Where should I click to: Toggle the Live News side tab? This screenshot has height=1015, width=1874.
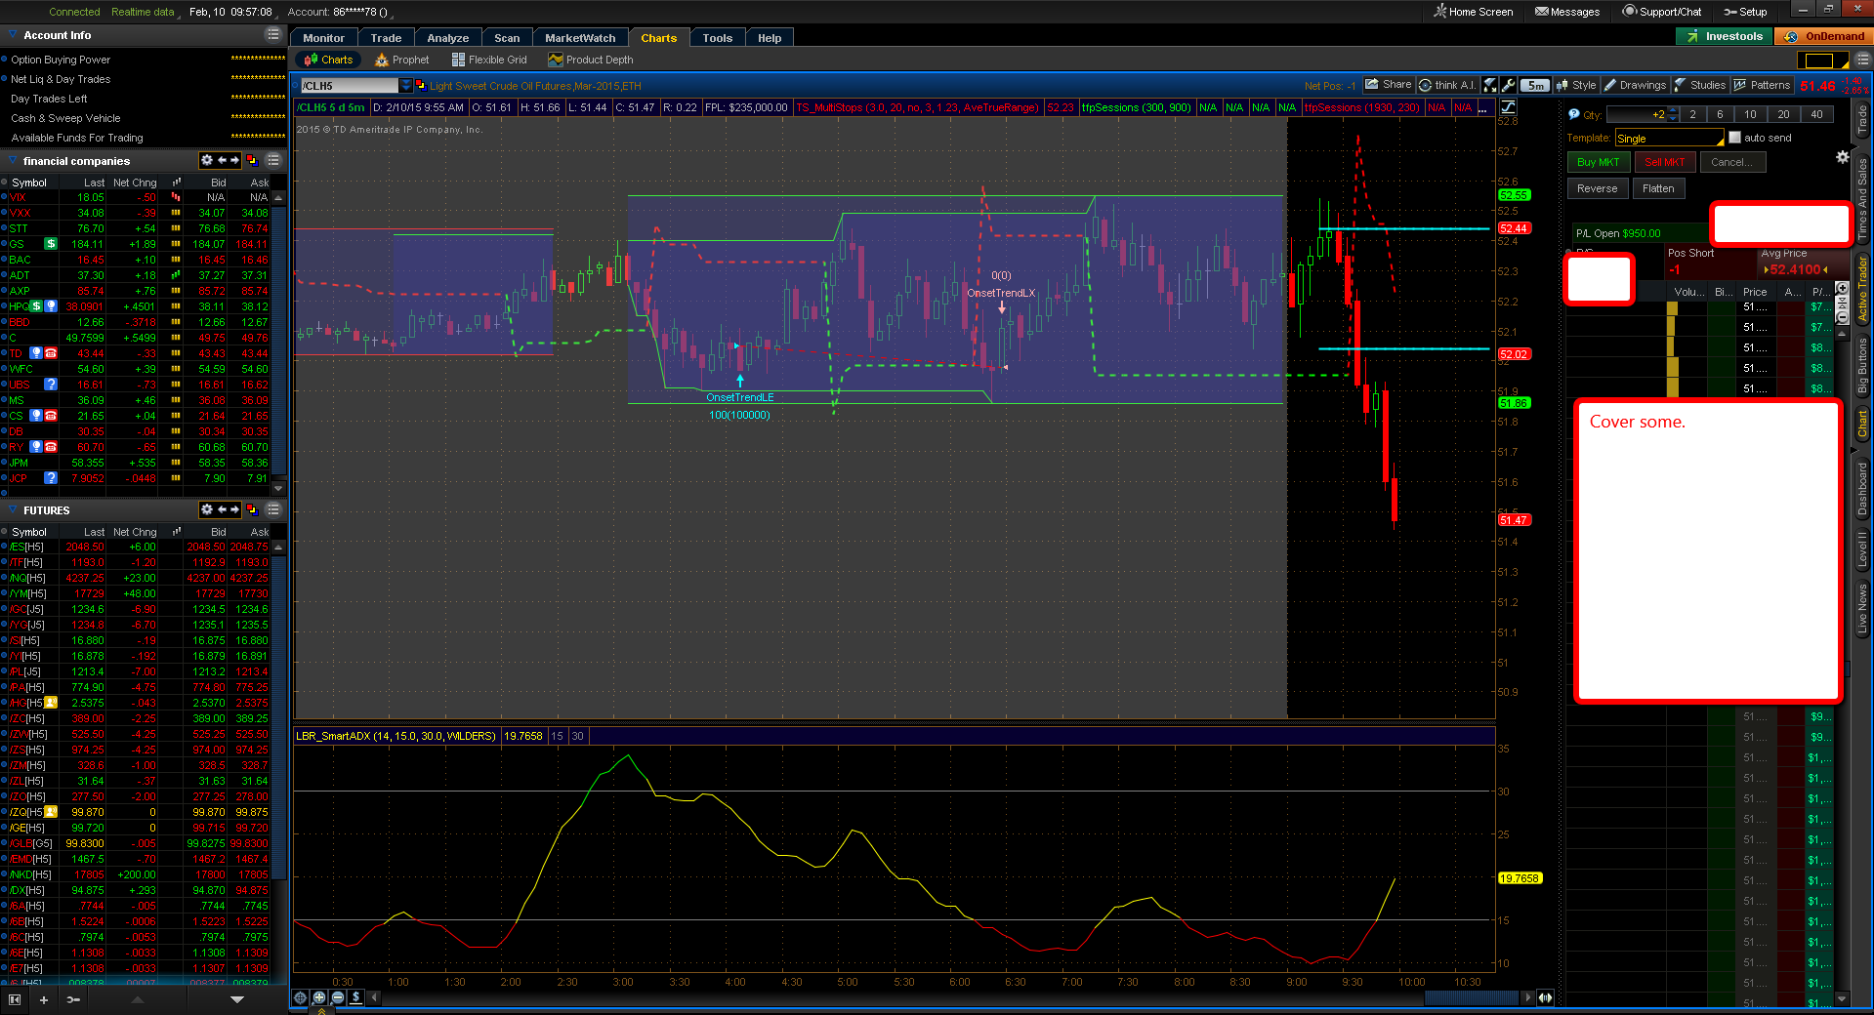(x=1862, y=609)
